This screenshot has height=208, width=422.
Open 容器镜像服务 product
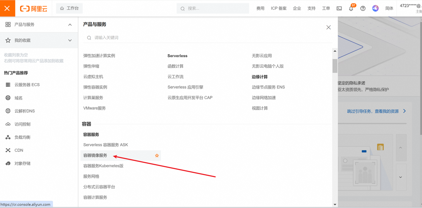(95, 155)
